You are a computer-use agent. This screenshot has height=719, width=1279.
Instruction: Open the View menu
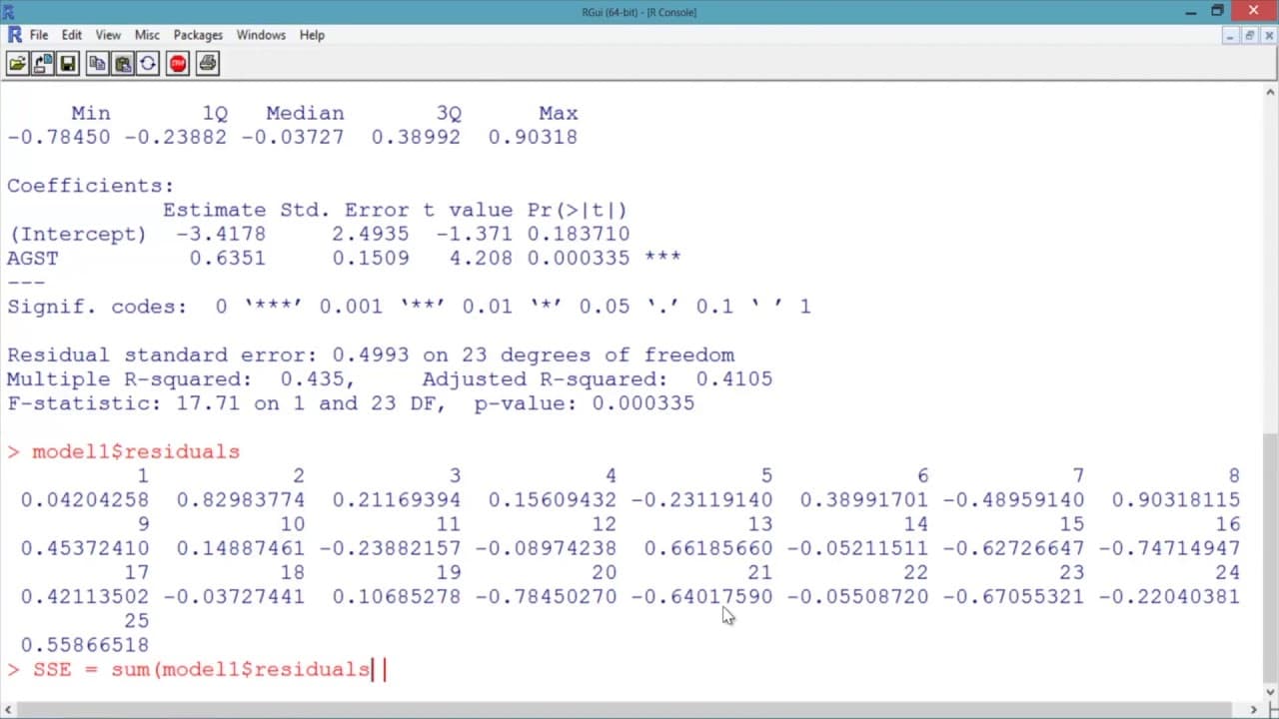point(108,35)
